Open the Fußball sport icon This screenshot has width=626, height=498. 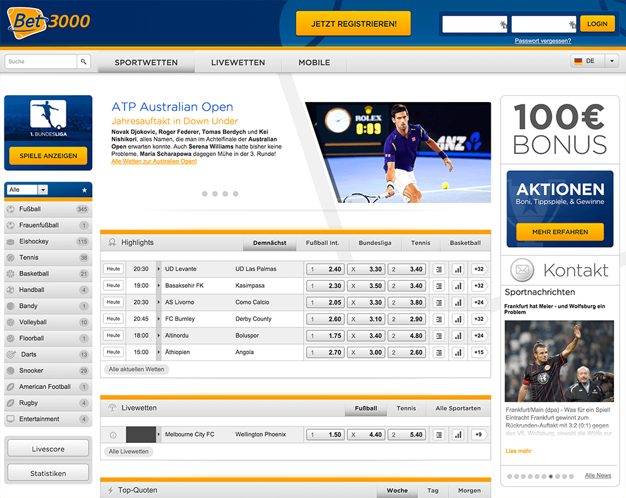tap(11, 209)
